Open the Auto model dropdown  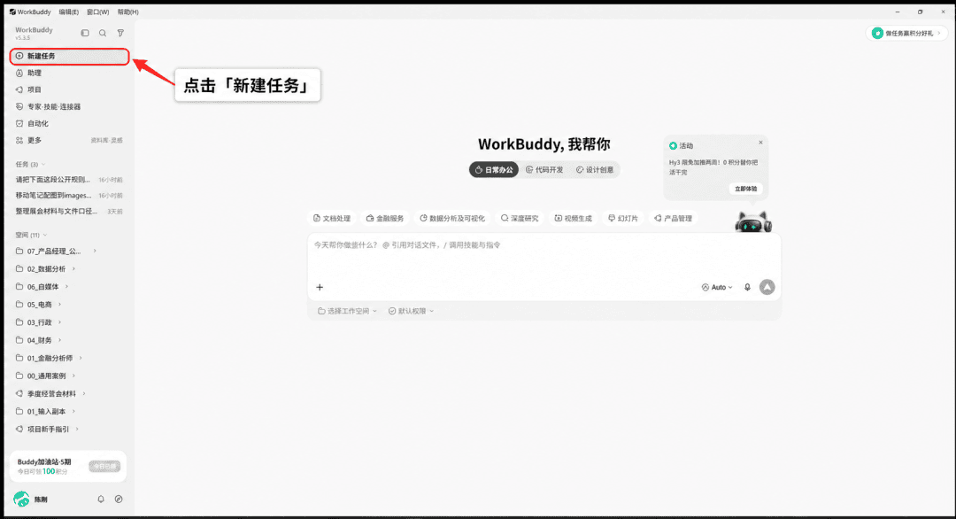[x=717, y=287]
